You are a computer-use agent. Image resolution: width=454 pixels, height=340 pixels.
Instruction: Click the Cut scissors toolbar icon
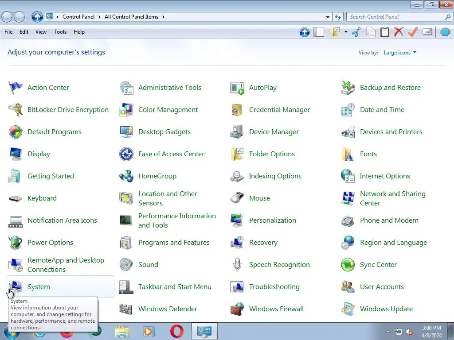(356, 32)
